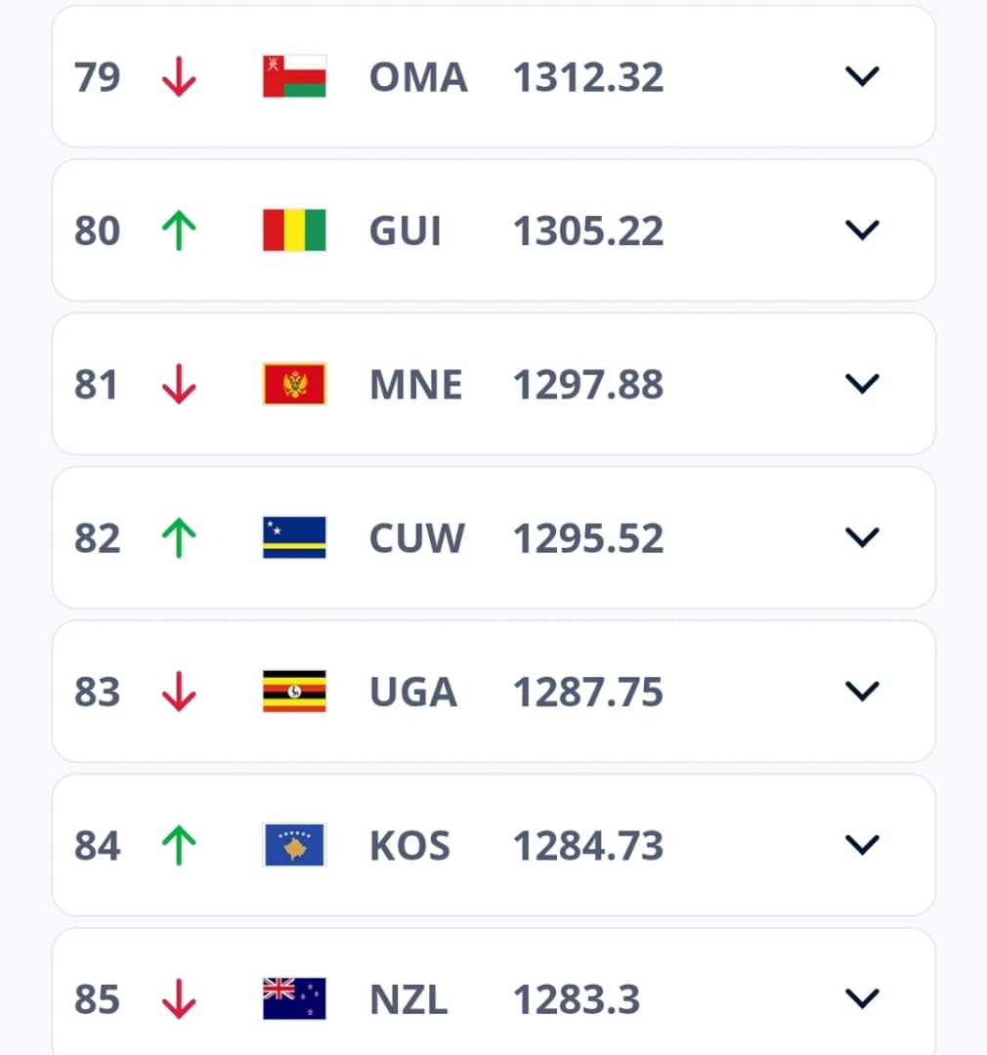Expand the UGA ranking details

coord(862,692)
